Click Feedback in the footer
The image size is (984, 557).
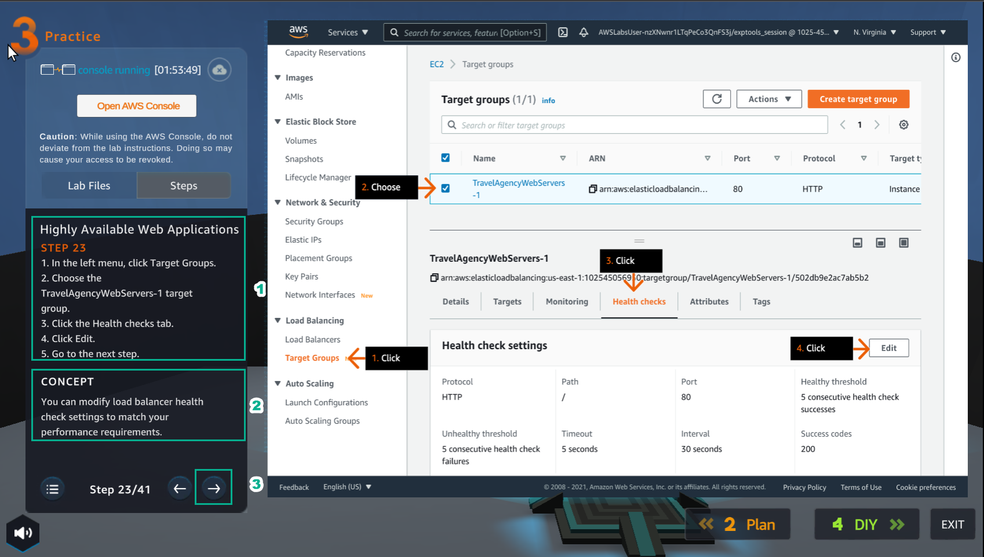click(x=294, y=487)
